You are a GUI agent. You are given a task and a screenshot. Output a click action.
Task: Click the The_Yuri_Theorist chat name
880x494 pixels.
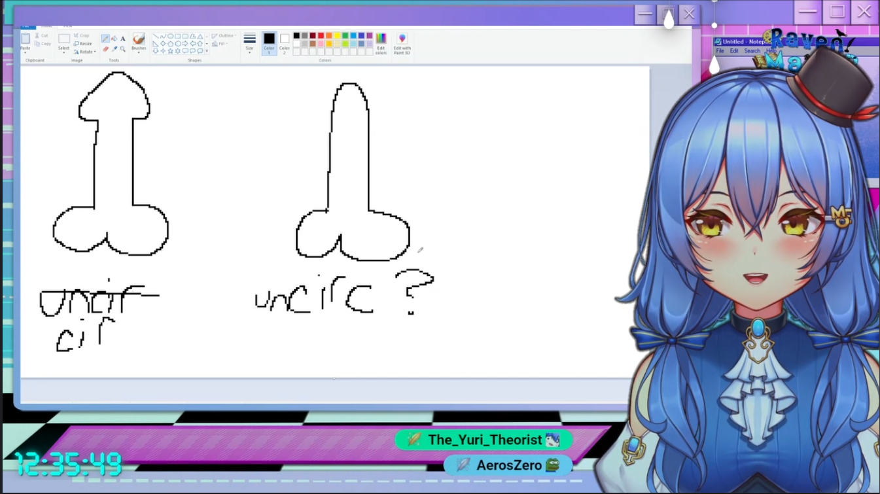pyautogui.click(x=485, y=440)
